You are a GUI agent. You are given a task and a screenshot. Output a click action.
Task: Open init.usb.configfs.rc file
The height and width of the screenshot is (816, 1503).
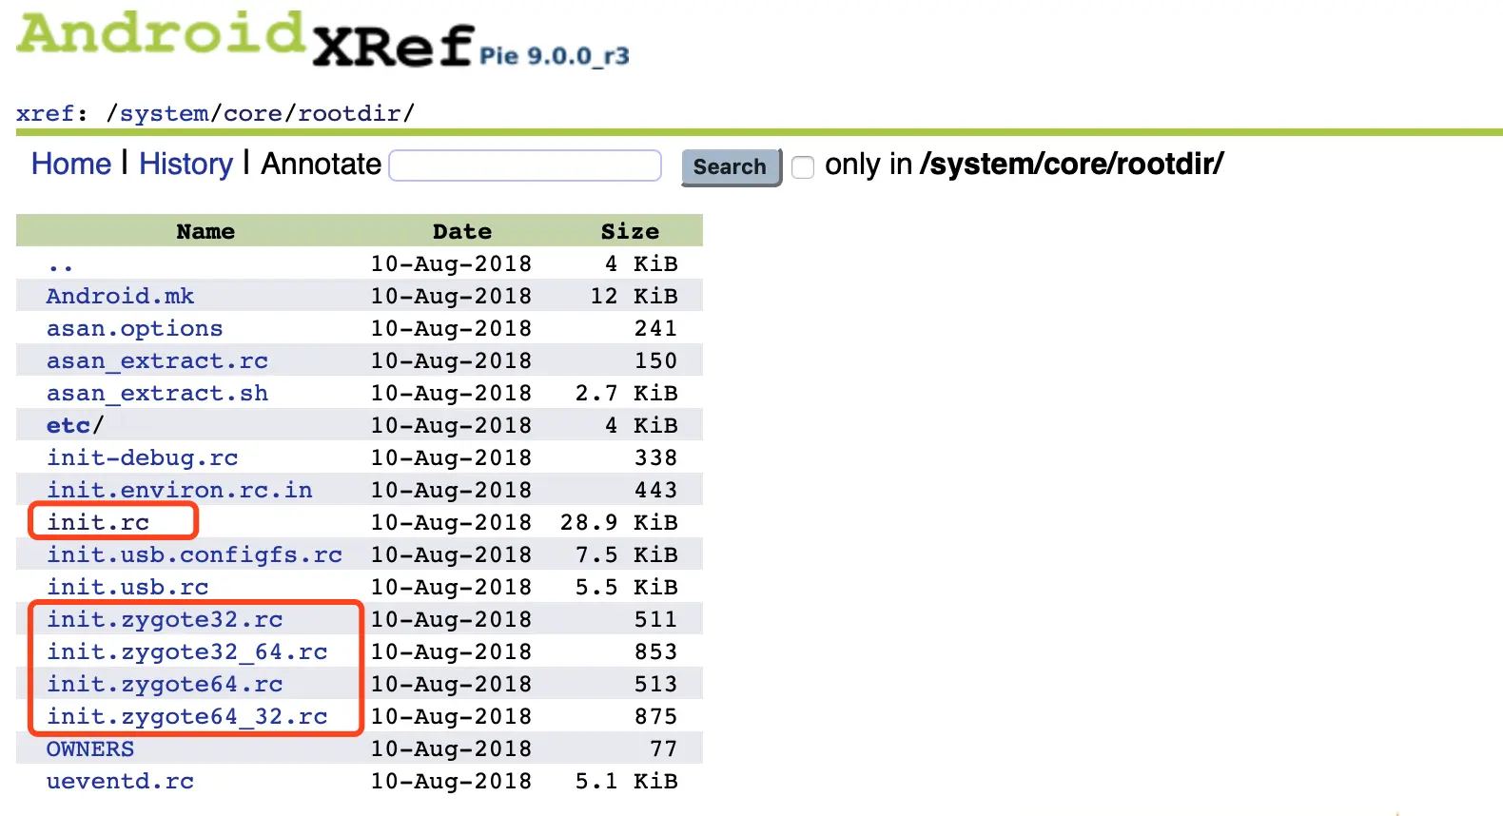pyautogui.click(x=194, y=554)
